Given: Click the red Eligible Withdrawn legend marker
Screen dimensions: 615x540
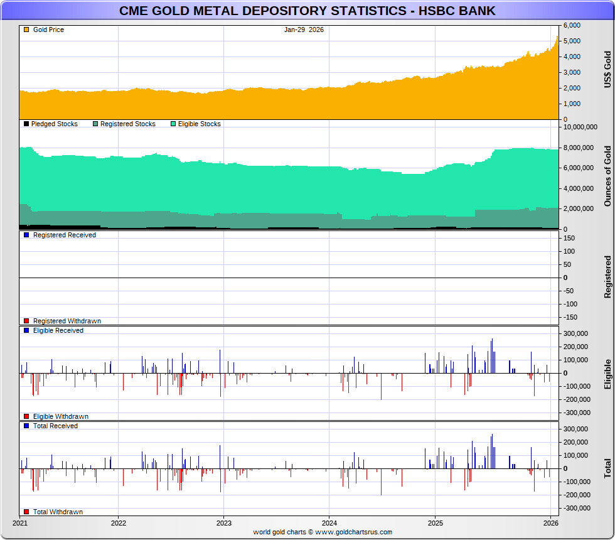Looking at the screenshot, I should point(26,416).
